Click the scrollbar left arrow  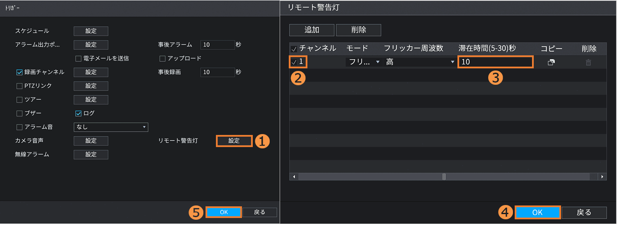pyautogui.click(x=294, y=176)
